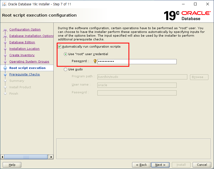This screenshot has width=214, height=169.
Task: Click the Java installer title bar icon
Action: pyautogui.click(x=5, y=4)
